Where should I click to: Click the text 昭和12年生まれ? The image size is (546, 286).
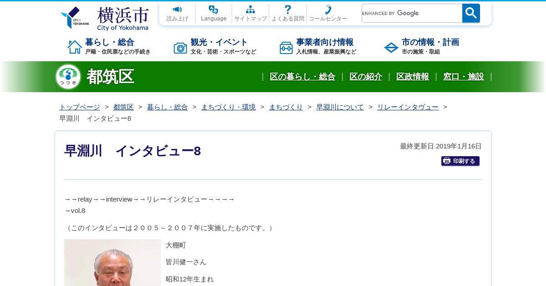[189, 279]
